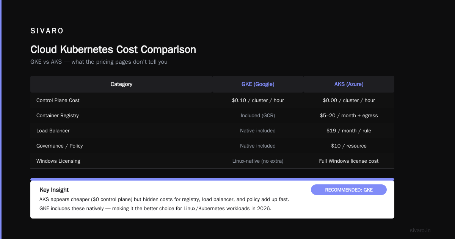Click the SIVARO brand logo text
This screenshot has width=455, height=239.
(x=47, y=31)
